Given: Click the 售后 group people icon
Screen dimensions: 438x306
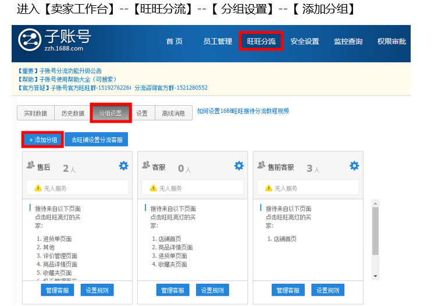Looking at the screenshot, I should [x=31, y=166].
